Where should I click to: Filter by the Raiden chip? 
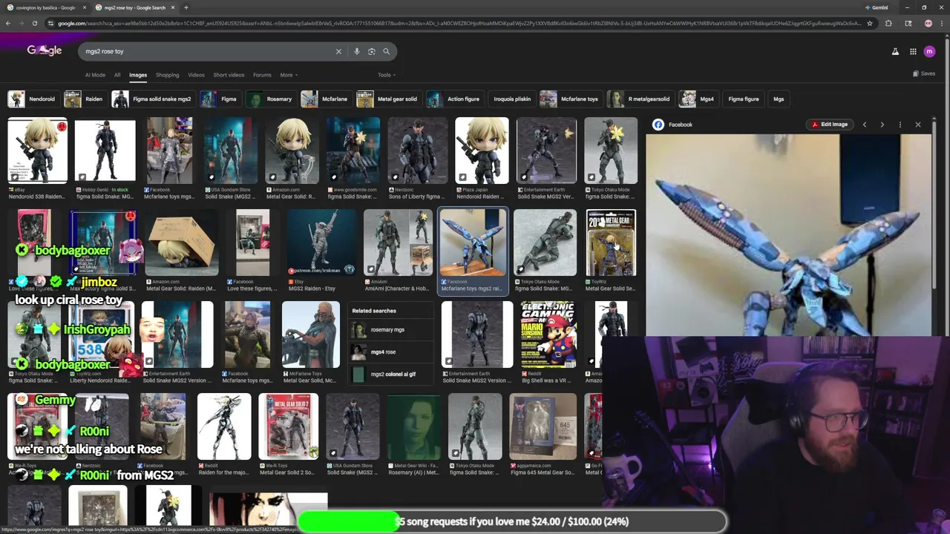(85, 99)
